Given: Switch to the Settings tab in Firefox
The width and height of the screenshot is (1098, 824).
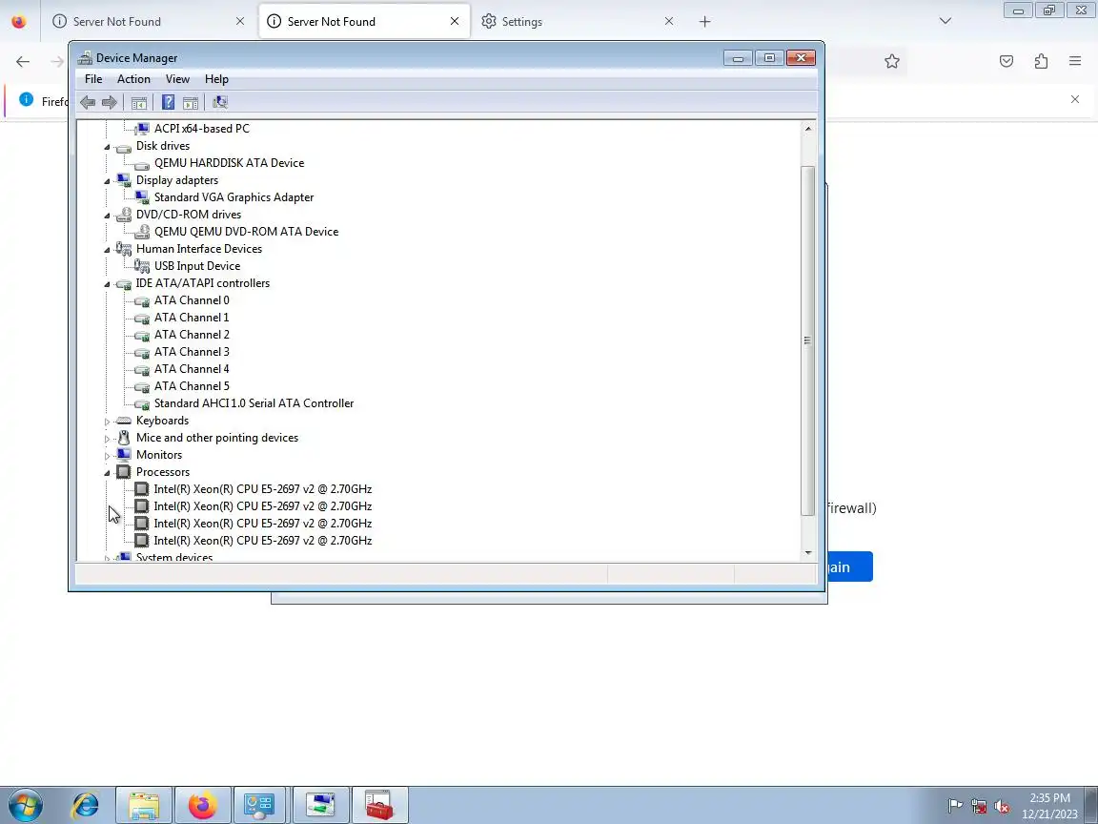Looking at the screenshot, I should tap(576, 22).
